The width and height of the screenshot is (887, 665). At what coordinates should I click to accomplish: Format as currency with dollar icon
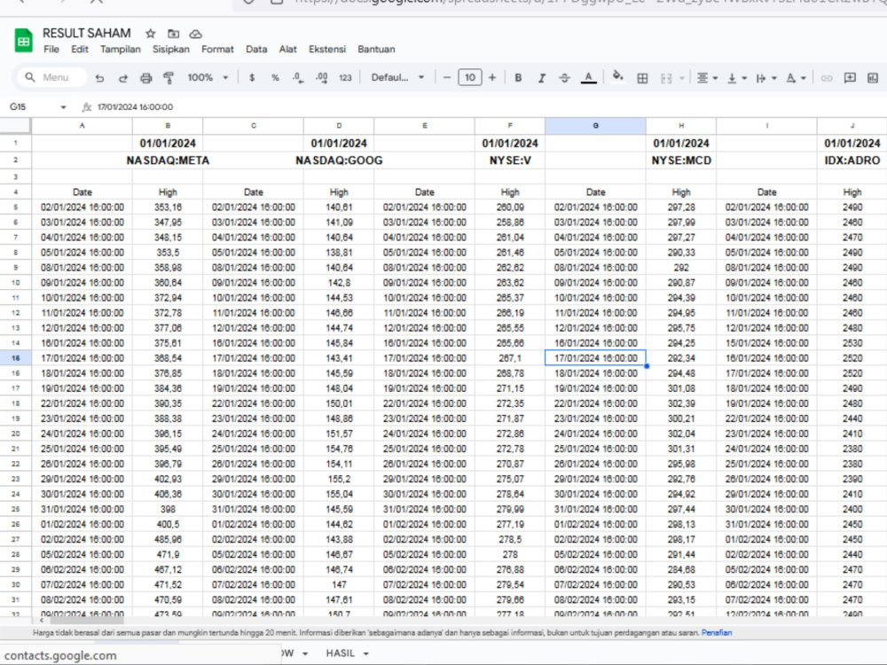pyautogui.click(x=252, y=78)
